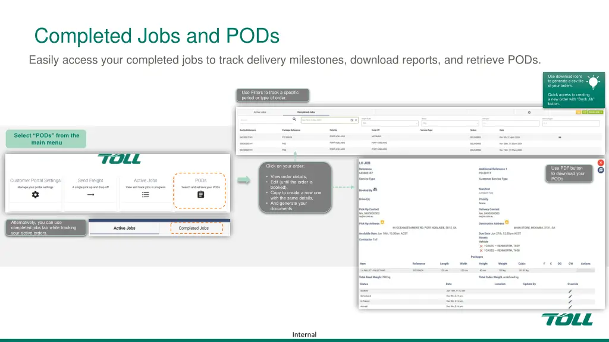Edit the In Transit status override pencil
Image resolution: width=609 pixels, height=342 pixels.
point(570,301)
